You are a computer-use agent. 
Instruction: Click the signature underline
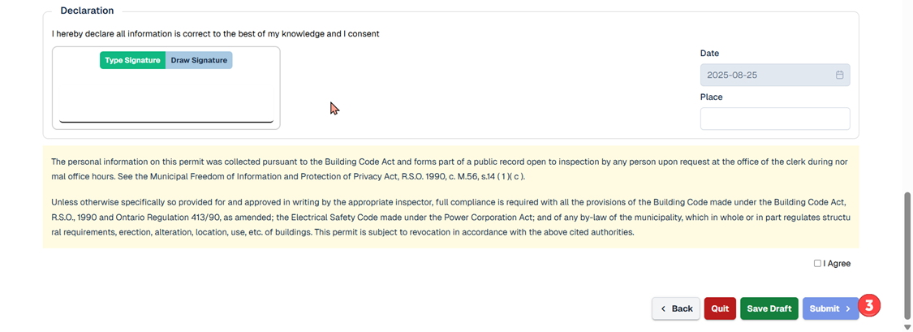(166, 122)
